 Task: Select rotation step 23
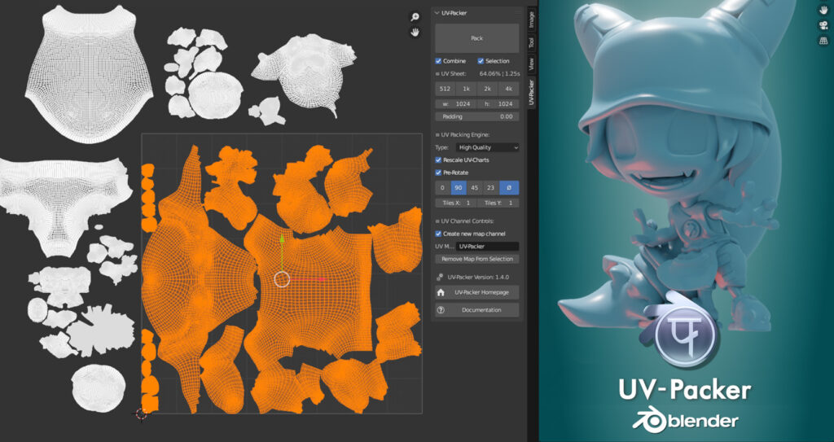click(491, 188)
